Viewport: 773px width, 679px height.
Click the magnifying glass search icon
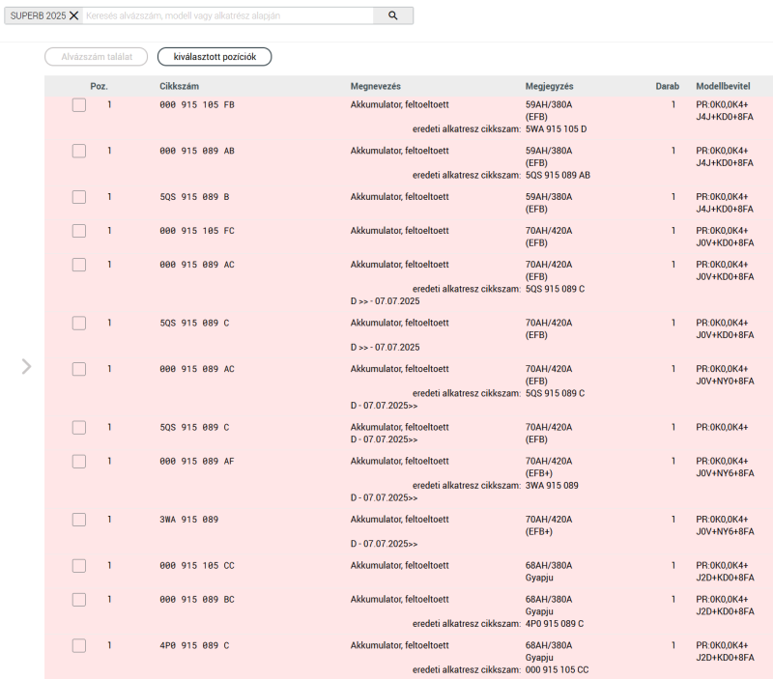pos(393,15)
